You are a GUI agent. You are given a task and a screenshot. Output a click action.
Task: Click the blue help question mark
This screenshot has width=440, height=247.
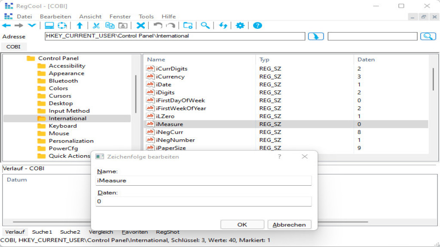257,26
